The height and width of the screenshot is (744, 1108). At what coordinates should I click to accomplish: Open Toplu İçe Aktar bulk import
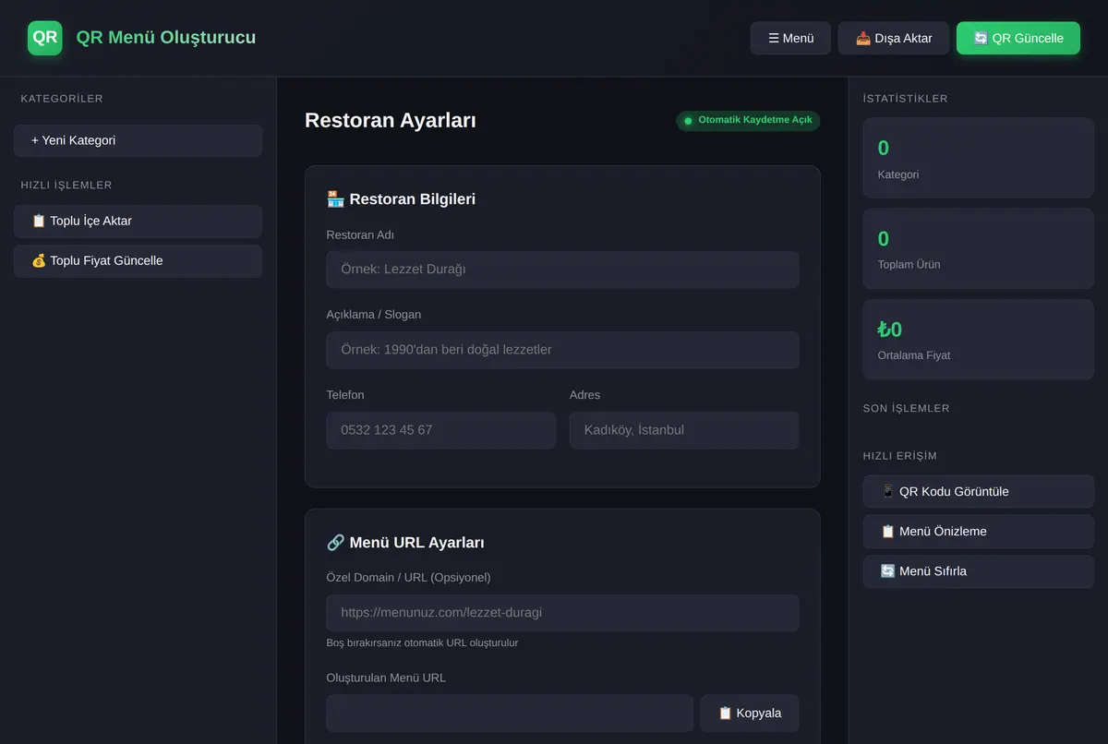point(138,221)
